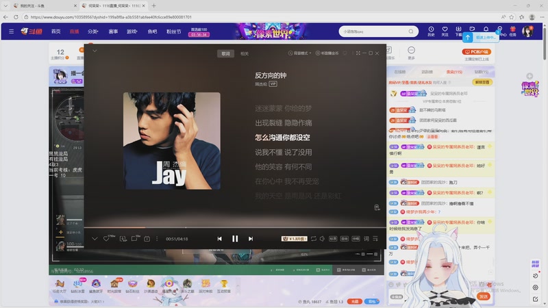Click the lyrics poster icon at lower right
The height and width of the screenshot is (308, 548).
pos(376,207)
